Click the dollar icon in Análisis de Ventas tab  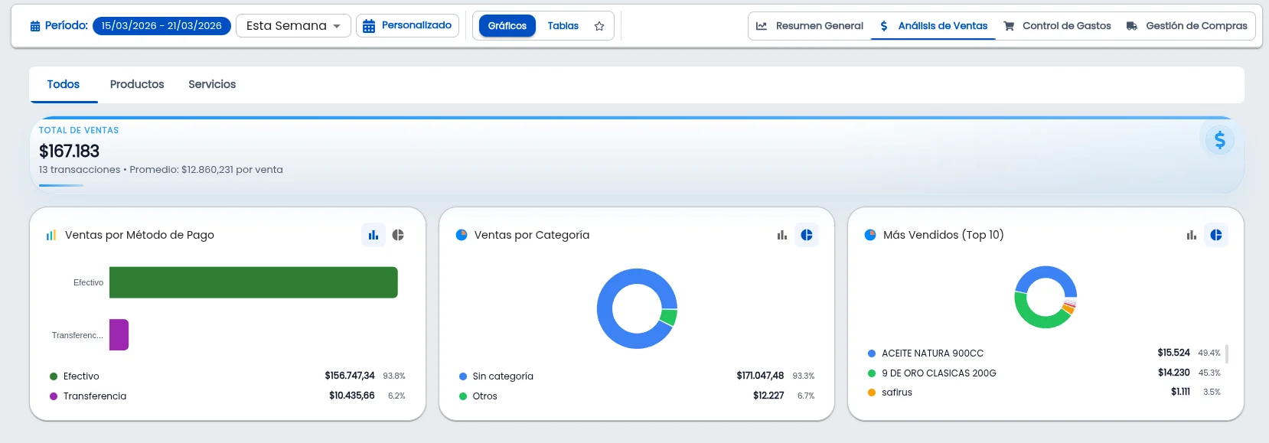click(884, 26)
